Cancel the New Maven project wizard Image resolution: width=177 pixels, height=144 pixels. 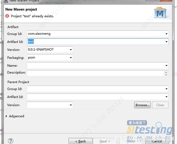point(157,141)
